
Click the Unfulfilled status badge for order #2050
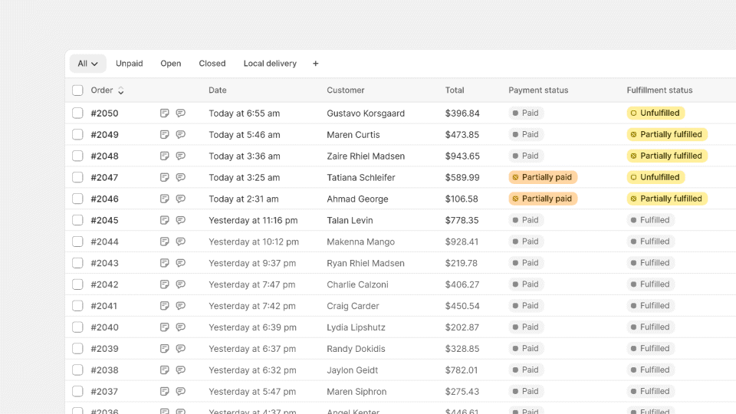[x=655, y=113]
